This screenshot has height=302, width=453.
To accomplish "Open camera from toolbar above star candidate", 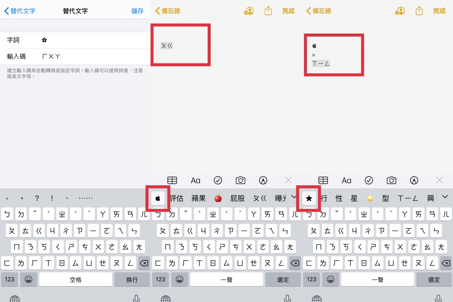I will (391, 180).
